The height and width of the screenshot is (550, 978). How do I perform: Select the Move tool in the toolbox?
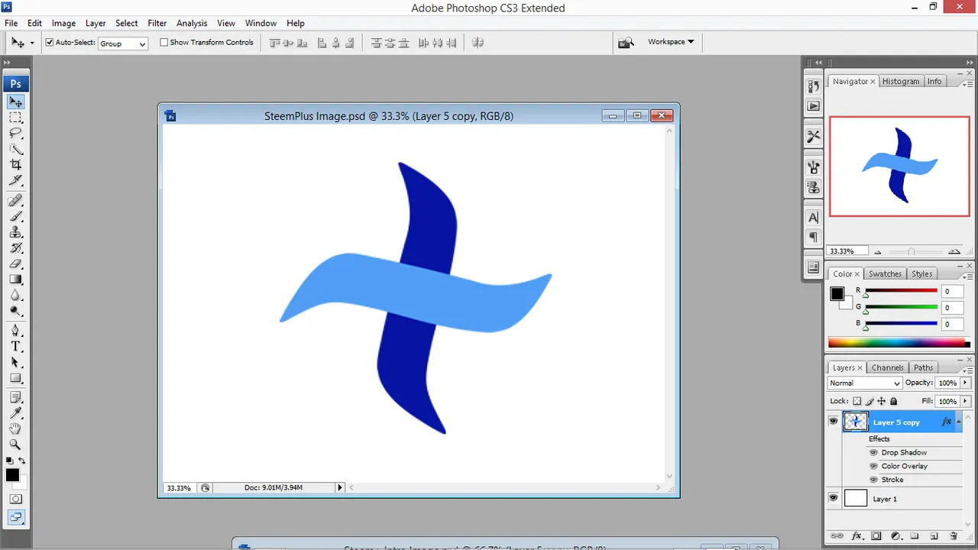click(x=15, y=102)
